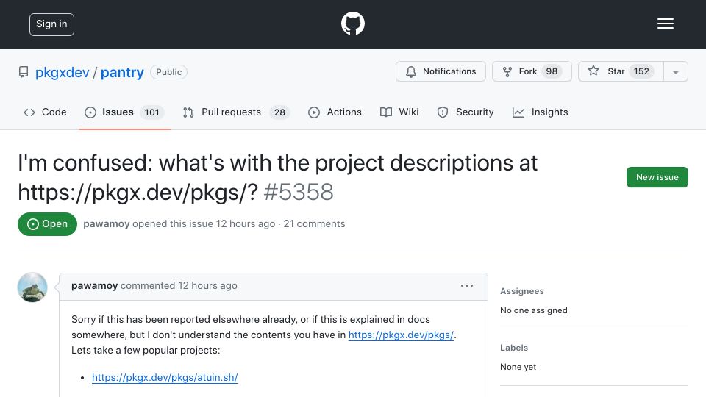Open the Wiki tab
The image size is (706, 397).
tap(399, 112)
